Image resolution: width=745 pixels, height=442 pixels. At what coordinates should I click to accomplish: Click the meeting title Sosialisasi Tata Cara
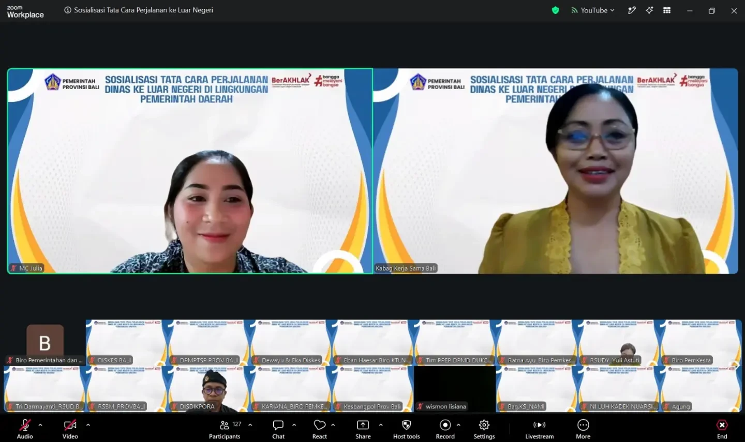pos(143,10)
